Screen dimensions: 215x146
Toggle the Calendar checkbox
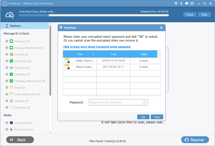click(x=7, y=101)
